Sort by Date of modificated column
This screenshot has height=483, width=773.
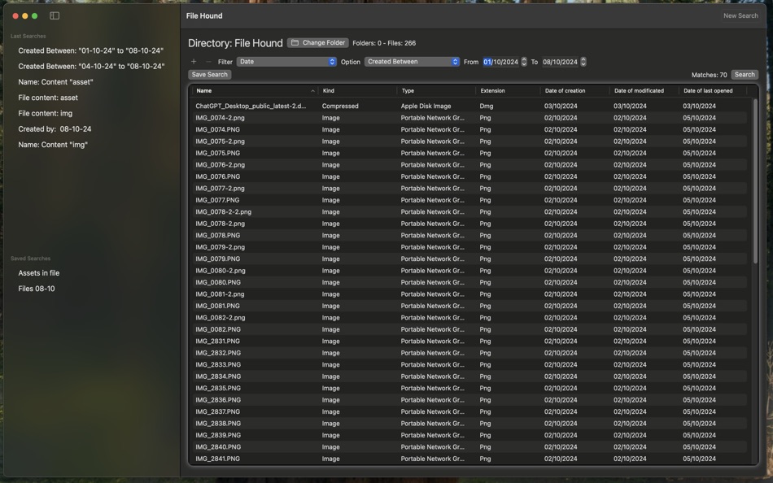tap(644, 91)
